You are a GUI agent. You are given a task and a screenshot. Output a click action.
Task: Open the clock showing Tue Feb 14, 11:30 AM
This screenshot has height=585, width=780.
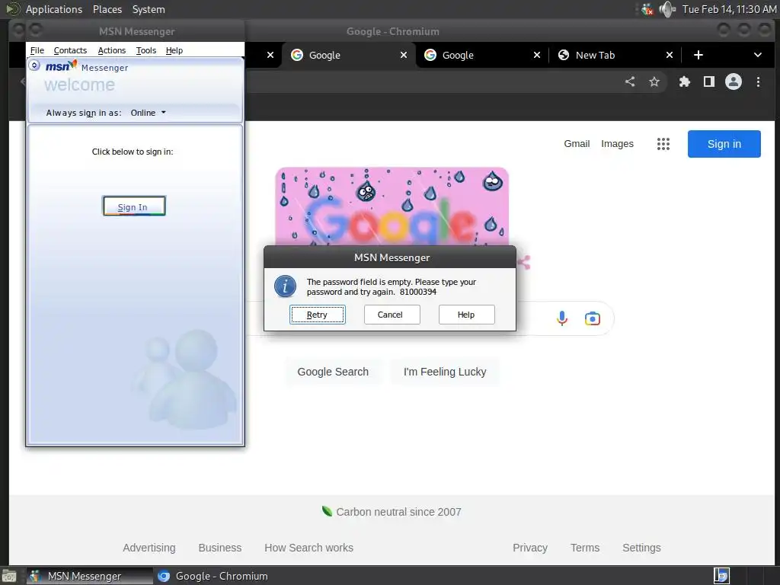pyautogui.click(x=729, y=9)
